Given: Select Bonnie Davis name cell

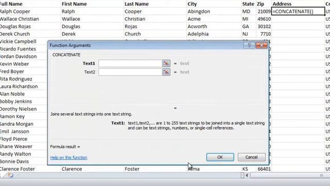Looking at the screenshot, I should [x=24, y=162].
